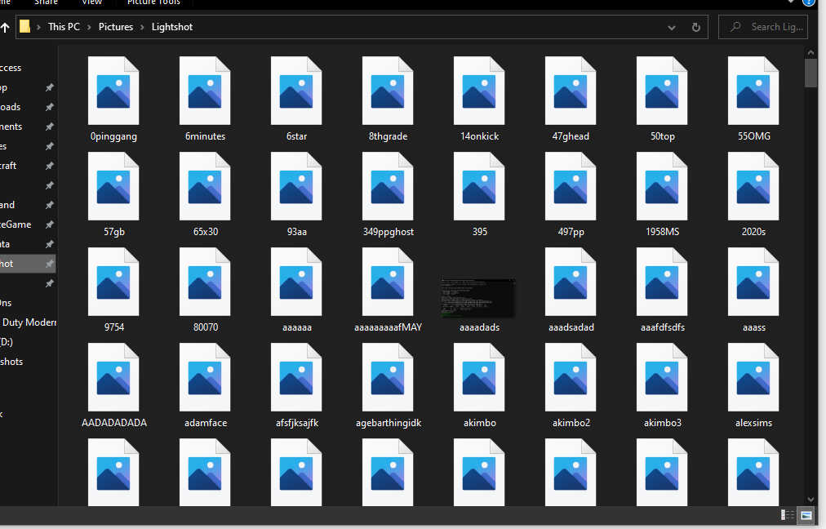Open the View ribbon tab
Image resolution: width=826 pixels, height=529 pixels.
click(91, 2)
